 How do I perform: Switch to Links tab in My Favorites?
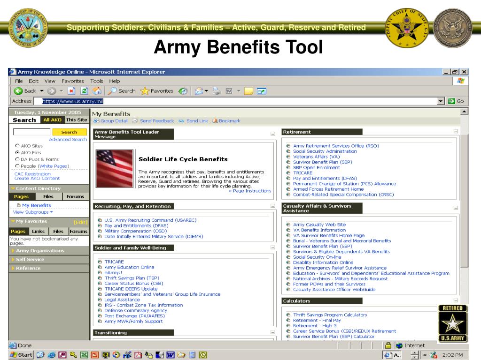39,232
